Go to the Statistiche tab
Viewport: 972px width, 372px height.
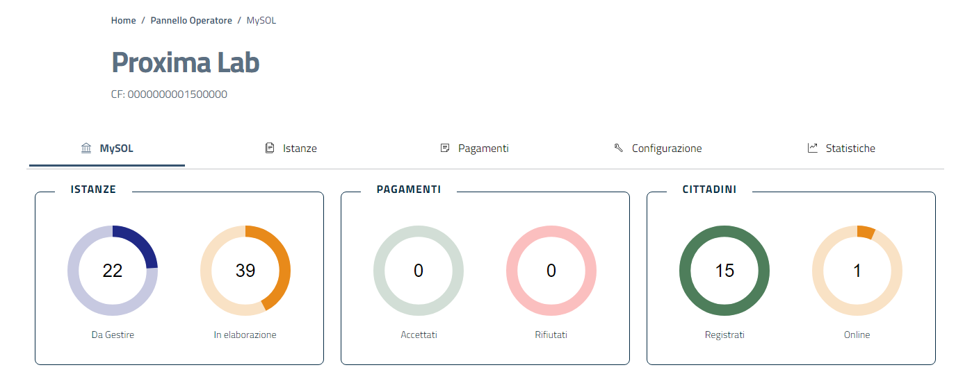click(850, 149)
